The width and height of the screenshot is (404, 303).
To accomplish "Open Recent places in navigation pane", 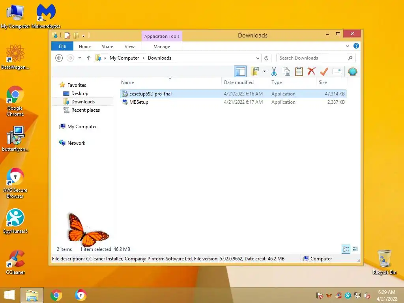I will pyautogui.click(x=86, y=110).
